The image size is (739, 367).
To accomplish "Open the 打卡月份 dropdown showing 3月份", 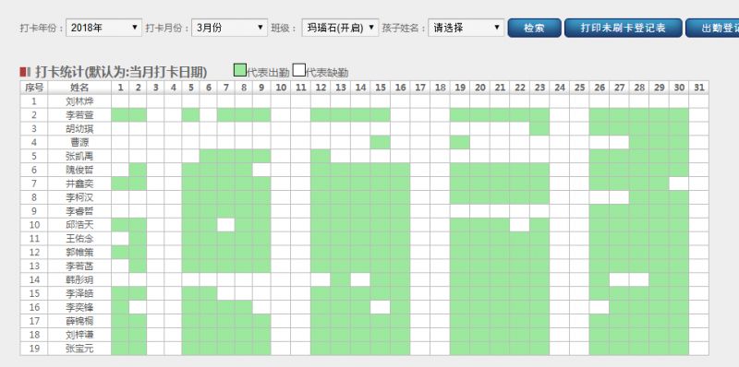I will click(x=229, y=28).
